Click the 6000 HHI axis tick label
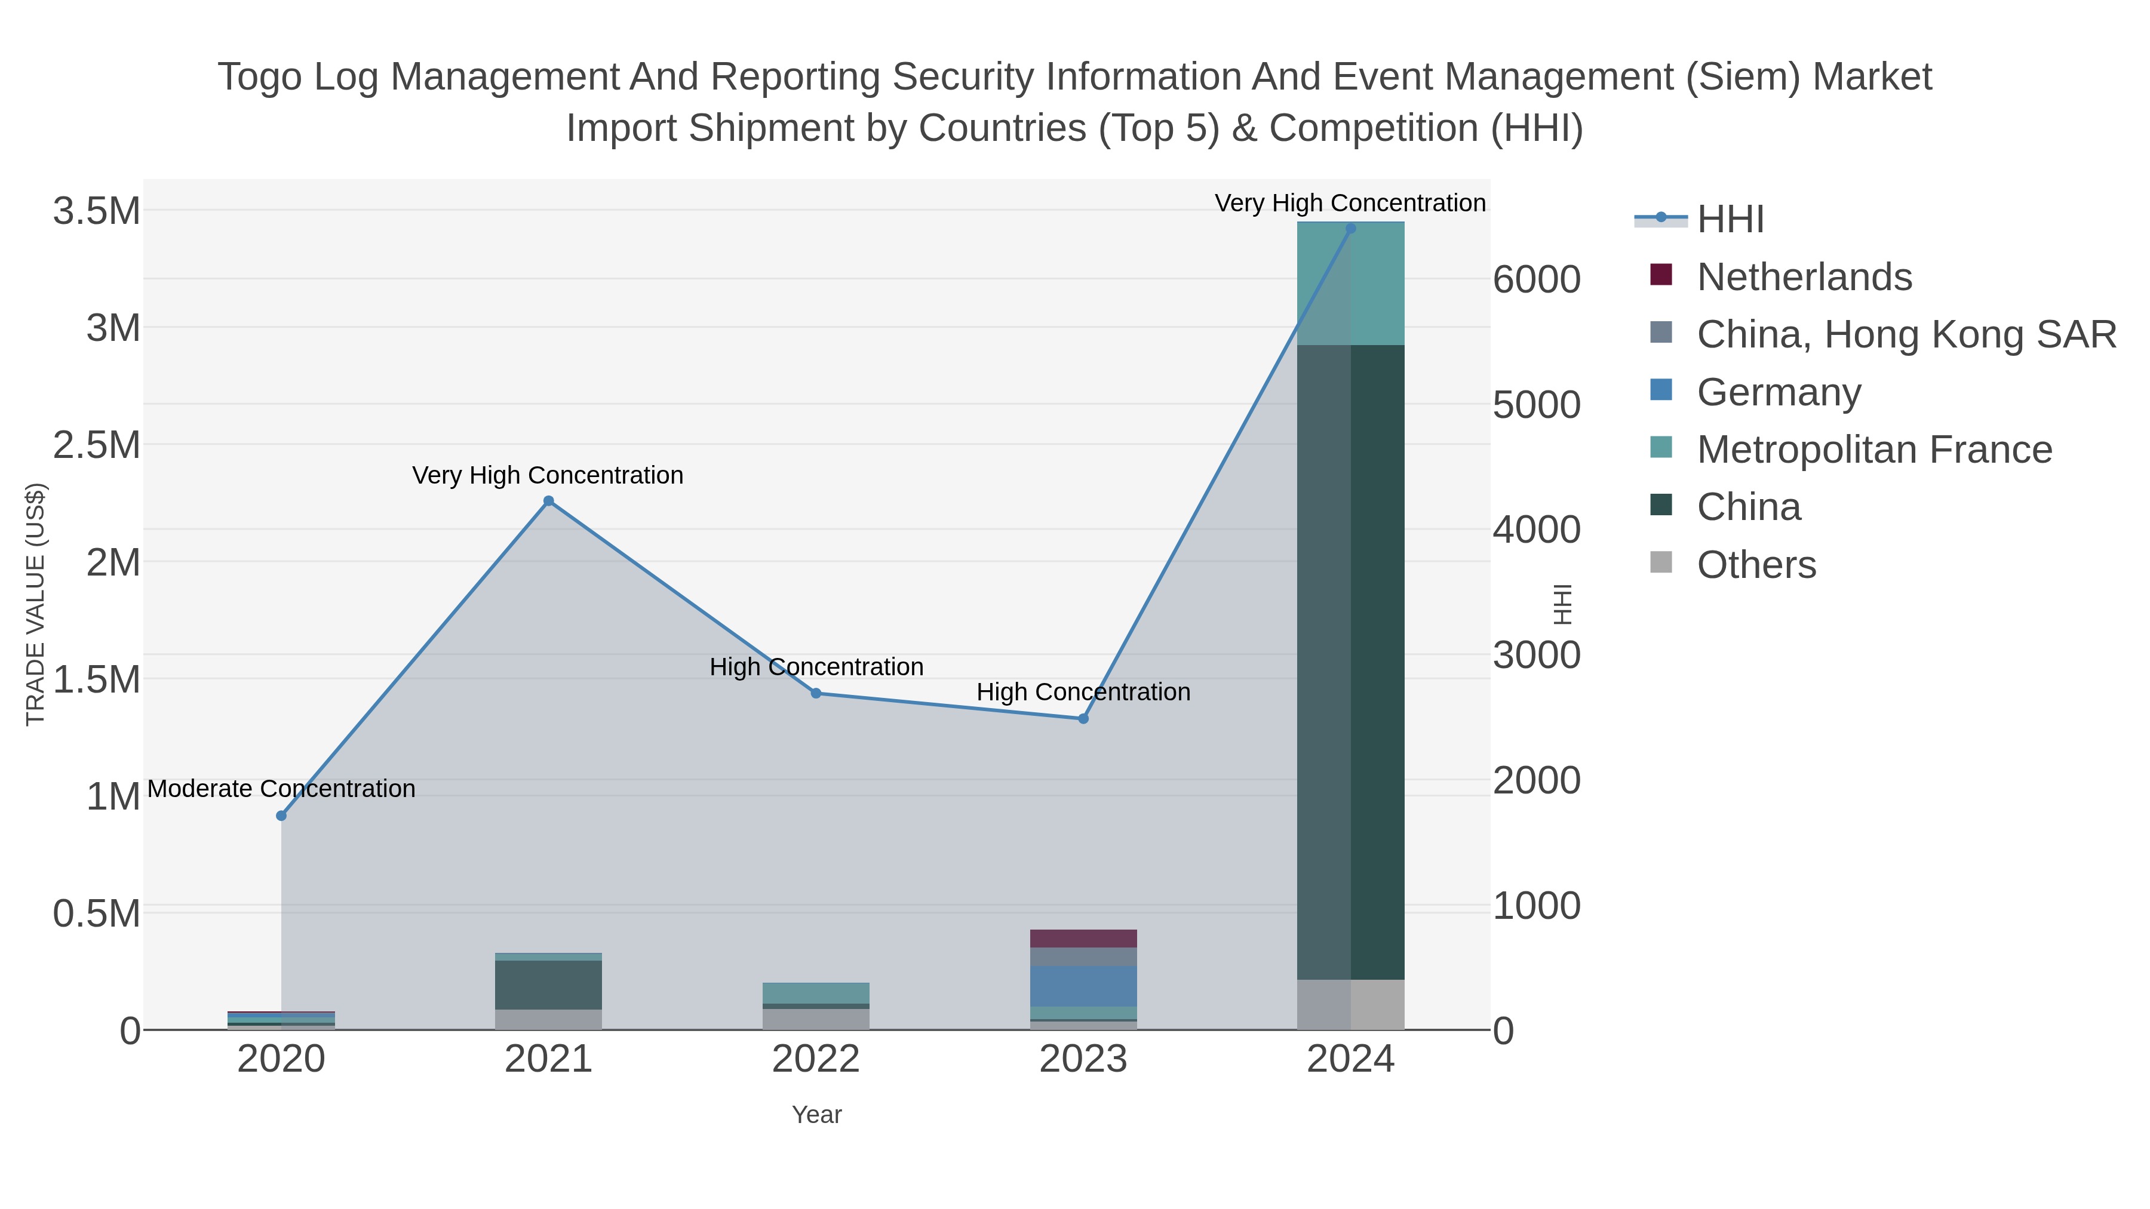The height and width of the screenshot is (1209, 2150). (x=1537, y=279)
